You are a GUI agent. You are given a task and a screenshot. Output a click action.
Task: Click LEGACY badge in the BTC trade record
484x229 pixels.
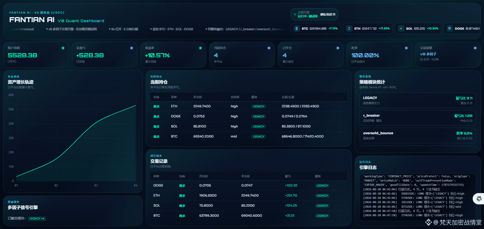coord(322,216)
